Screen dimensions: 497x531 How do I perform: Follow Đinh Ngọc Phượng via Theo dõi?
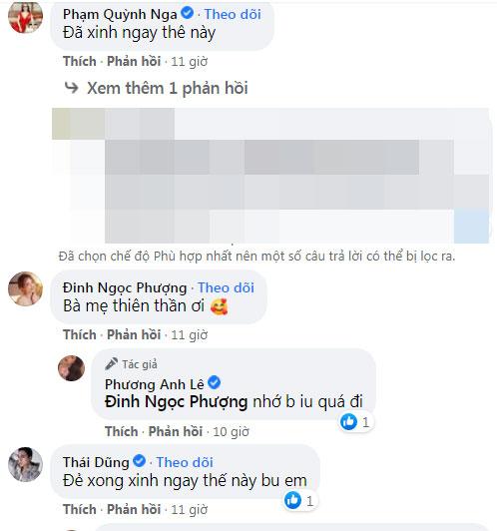pos(226,287)
